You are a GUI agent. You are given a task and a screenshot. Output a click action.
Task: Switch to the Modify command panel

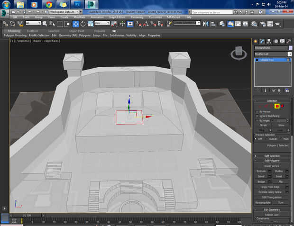[262, 41]
